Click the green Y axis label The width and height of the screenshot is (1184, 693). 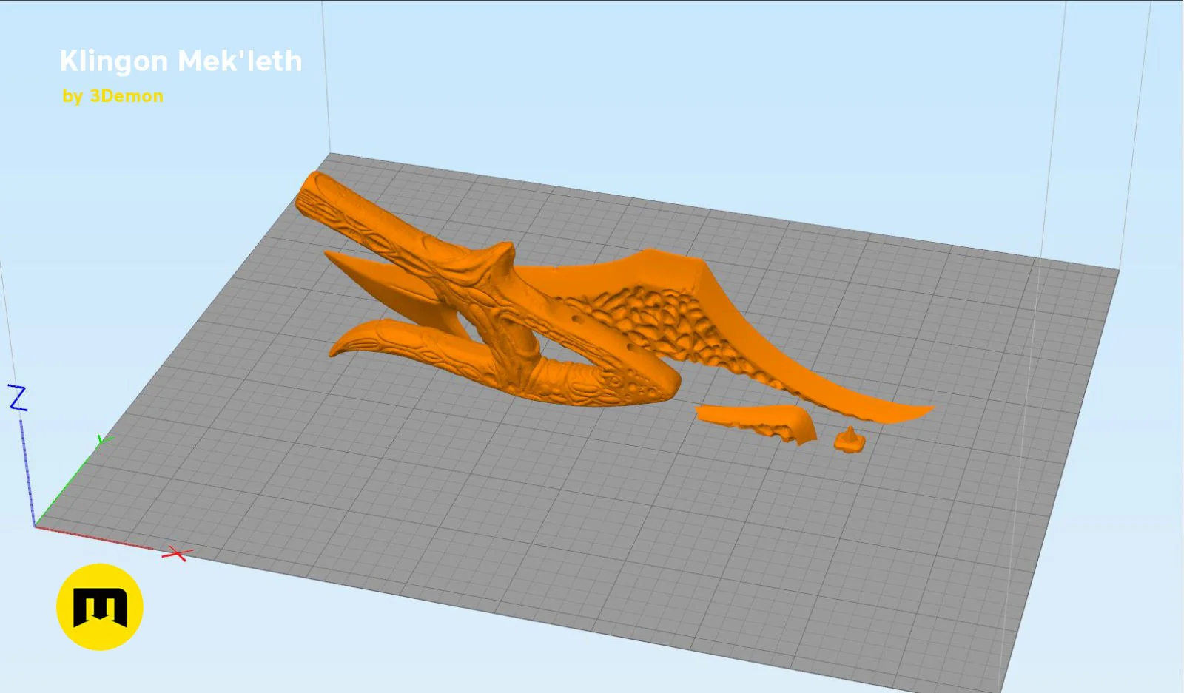pyautogui.click(x=104, y=441)
